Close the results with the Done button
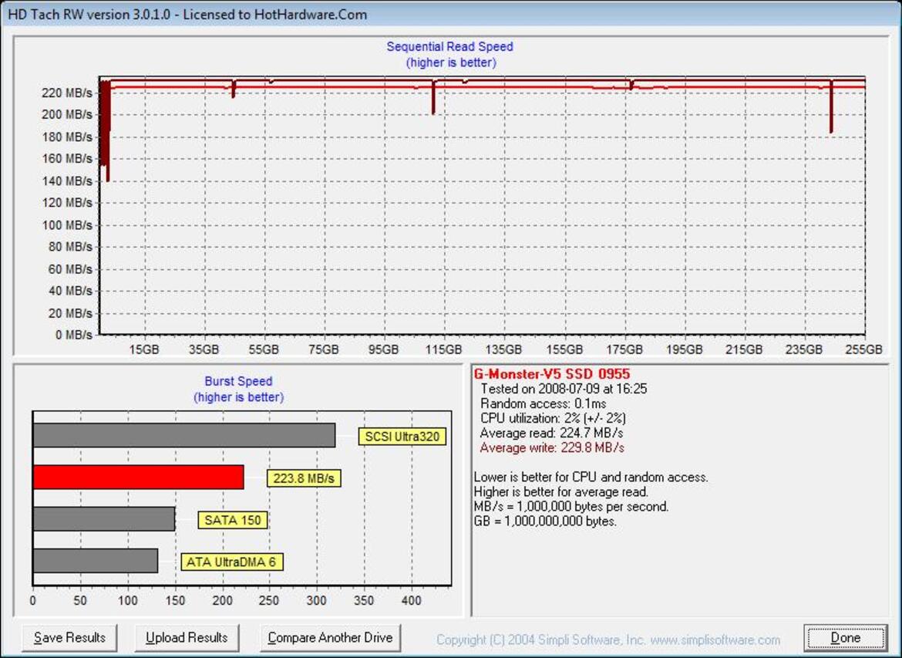This screenshot has height=658, width=902. click(x=845, y=638)
